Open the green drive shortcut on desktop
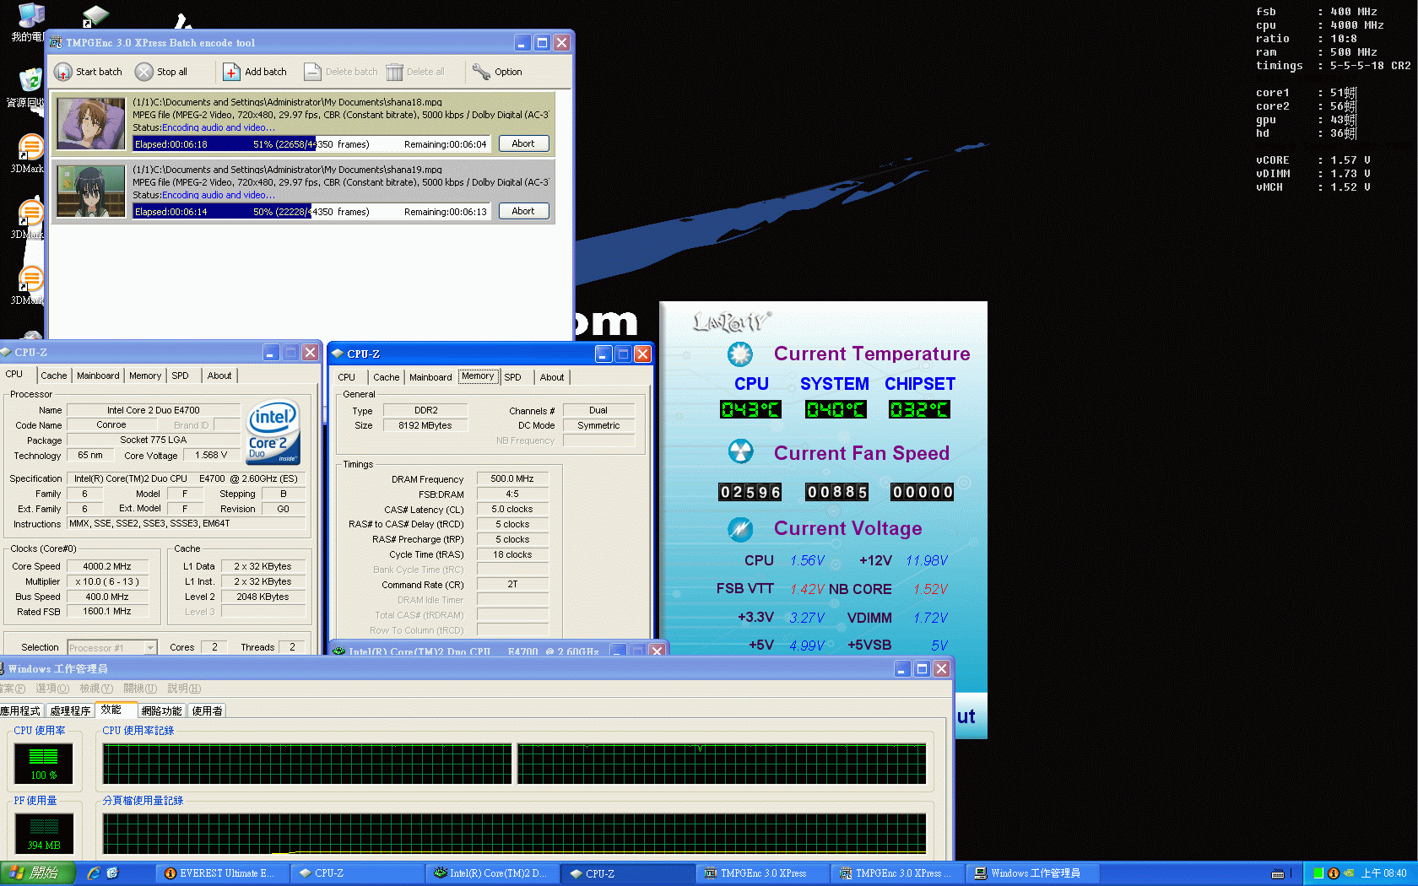The height and width of the screenshot is (886, 1418). [95, 15]
